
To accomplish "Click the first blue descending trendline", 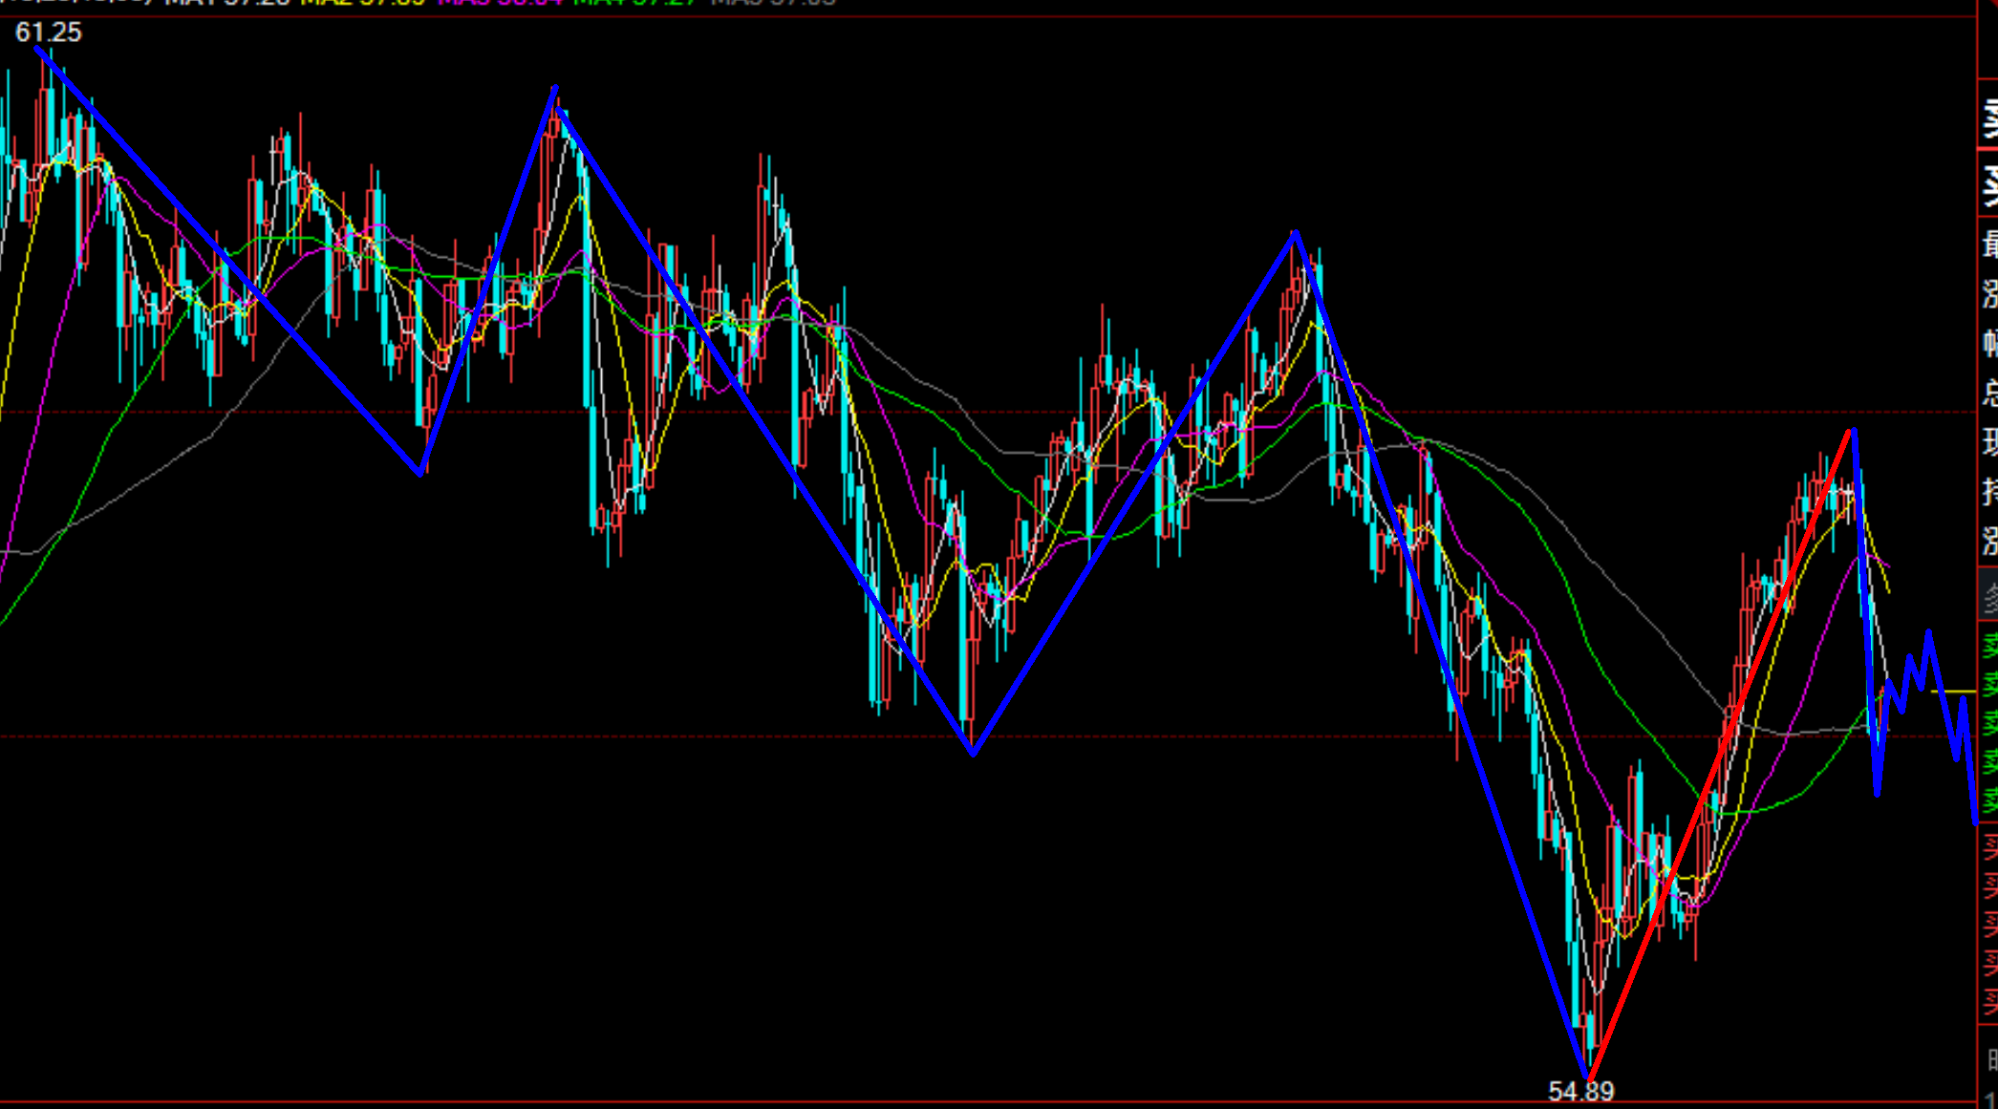I will pyautogui.click(x=229, y=260).
